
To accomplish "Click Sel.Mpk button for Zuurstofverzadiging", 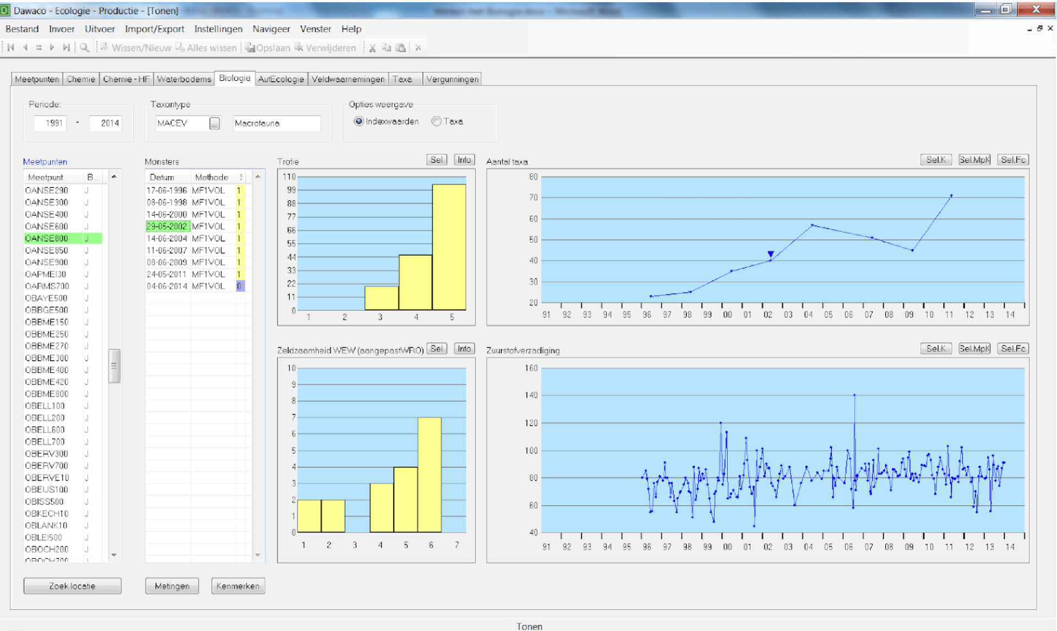I will click(x=974, y=349).
